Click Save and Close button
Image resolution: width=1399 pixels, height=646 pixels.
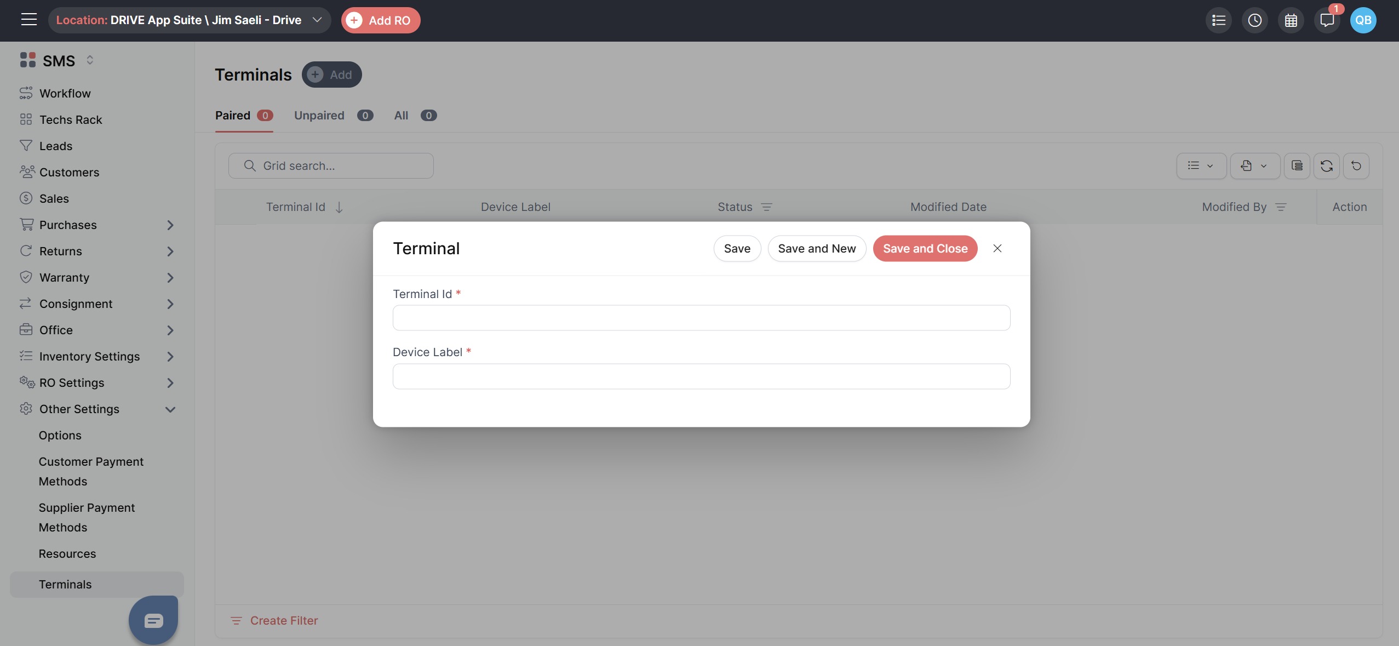[925, 249]
